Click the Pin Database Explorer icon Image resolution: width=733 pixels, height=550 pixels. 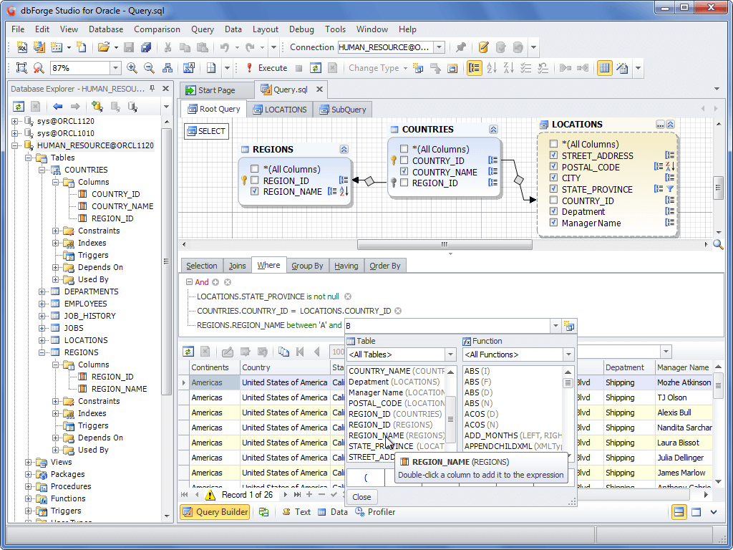152,88
